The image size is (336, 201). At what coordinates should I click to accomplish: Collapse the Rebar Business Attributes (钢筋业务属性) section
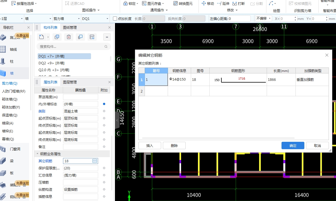pos(37,154)
